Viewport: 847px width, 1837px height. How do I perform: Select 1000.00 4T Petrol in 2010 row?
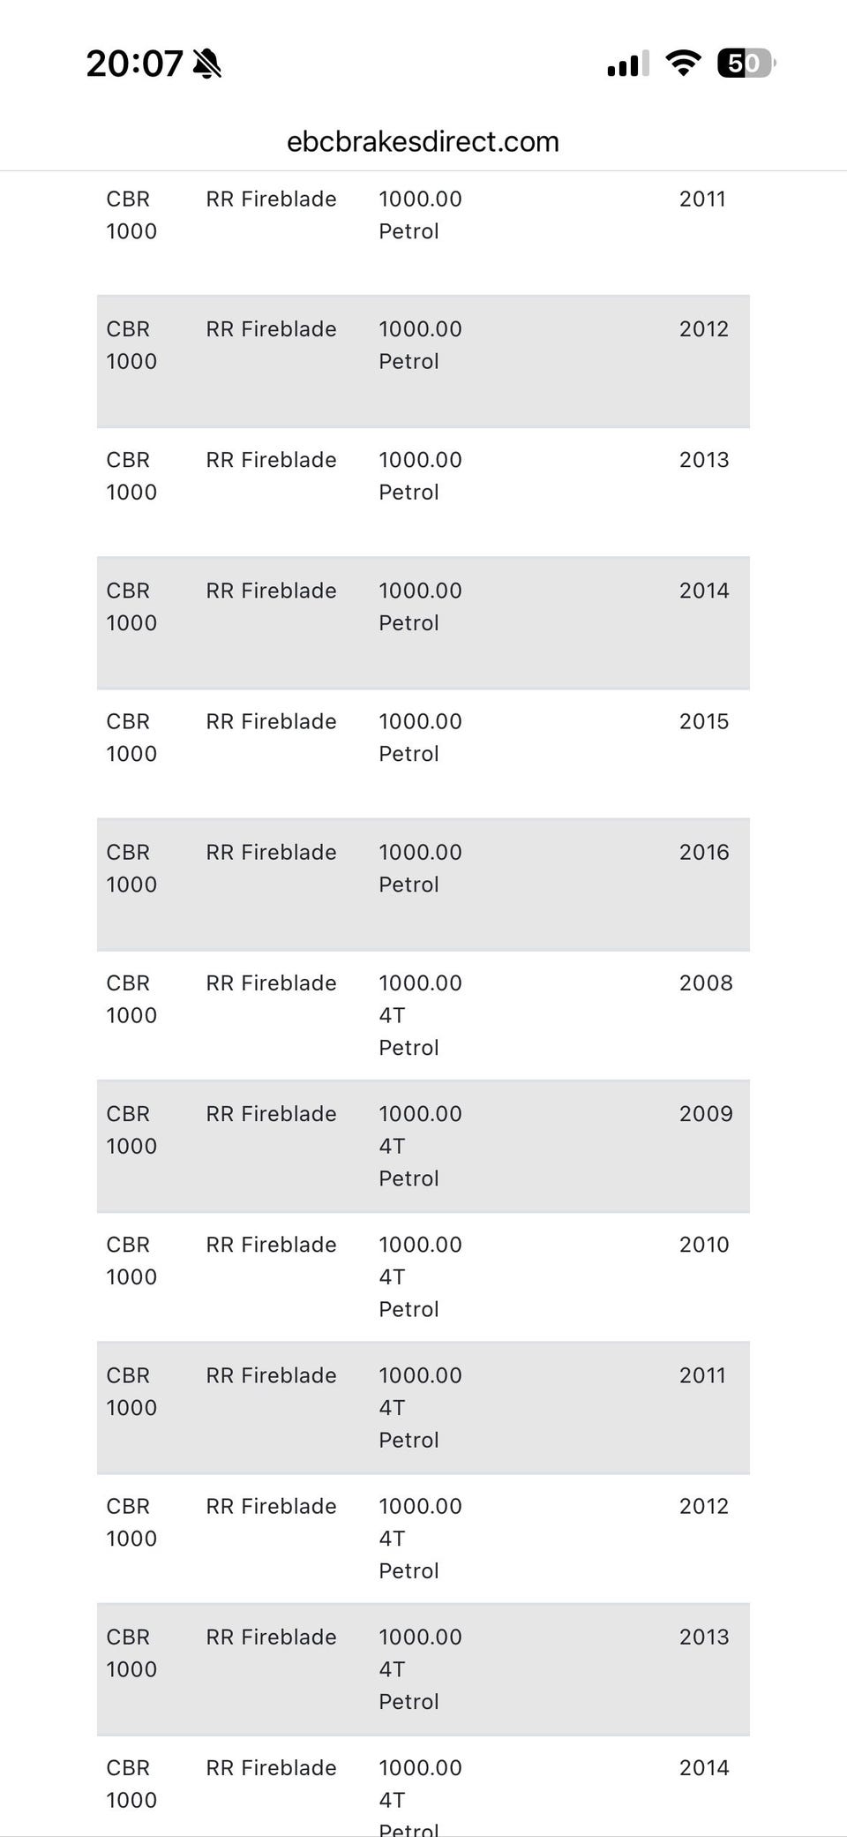coord(420,1276)
